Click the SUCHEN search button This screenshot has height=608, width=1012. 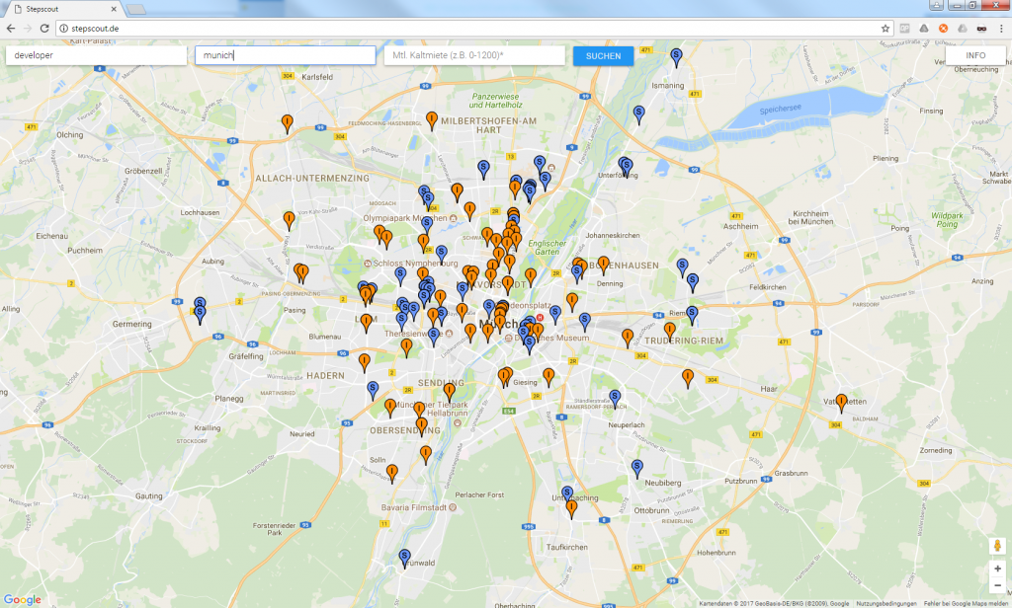[604, 56]
